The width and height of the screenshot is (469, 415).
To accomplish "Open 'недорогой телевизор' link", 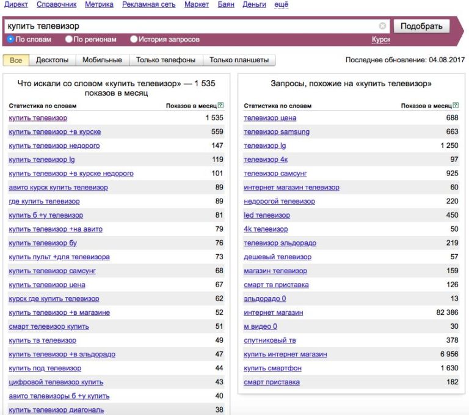I will click(x=279, y=202).
